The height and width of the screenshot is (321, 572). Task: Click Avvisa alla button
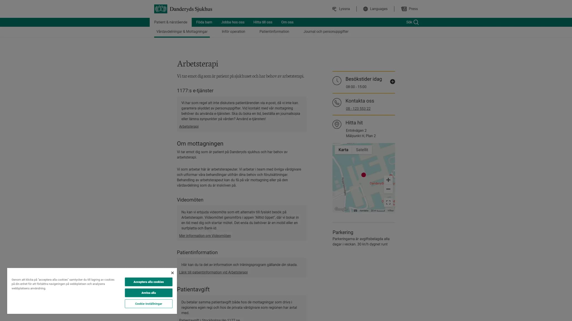click(149, 293)
